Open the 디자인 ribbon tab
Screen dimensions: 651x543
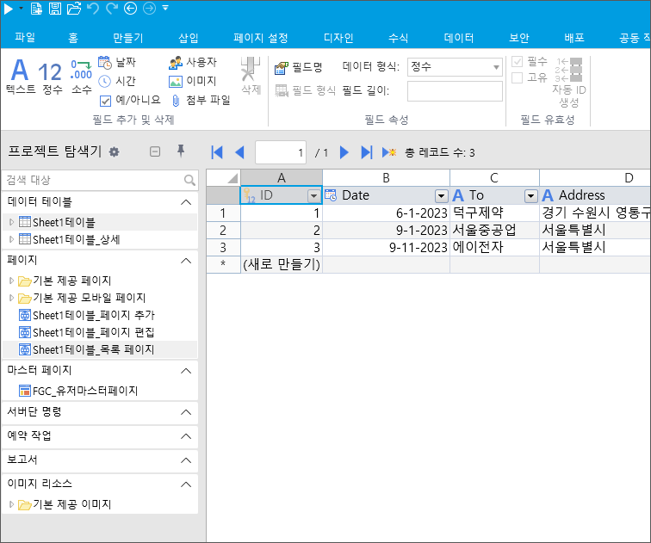pyautogui.click(x=338, y=38)
